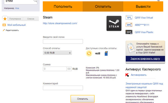168x103 pixels.
Task: Open QIWI Visa Plastic link
Action: (x=144, y=32)
